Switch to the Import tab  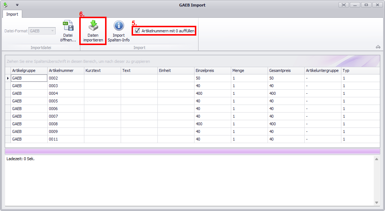pos(12,14)
